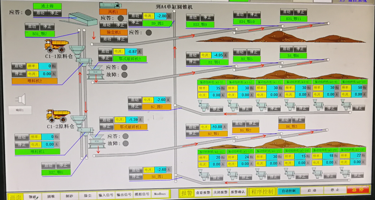Click the 频率 value field for 喂料机2
The width and height of the screenshot is (375, 200).
[x=45, y=66]
